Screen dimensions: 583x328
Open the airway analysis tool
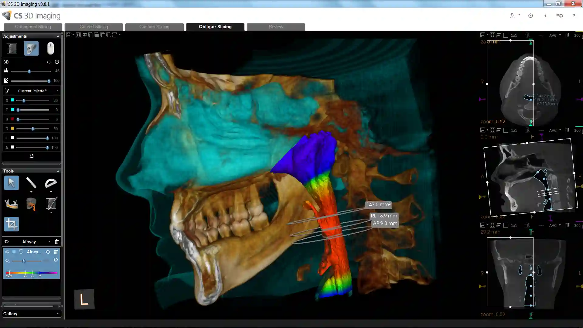[31, 204]
